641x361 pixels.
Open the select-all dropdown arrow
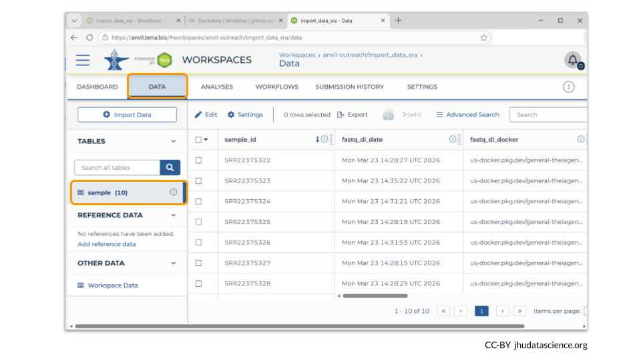206,140
